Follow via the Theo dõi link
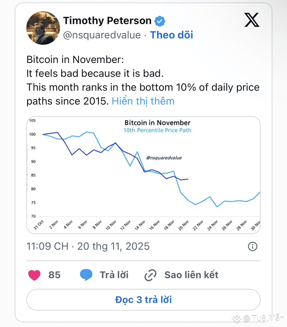Viewport: 287px width, 327px height. [x=171, y=35]
